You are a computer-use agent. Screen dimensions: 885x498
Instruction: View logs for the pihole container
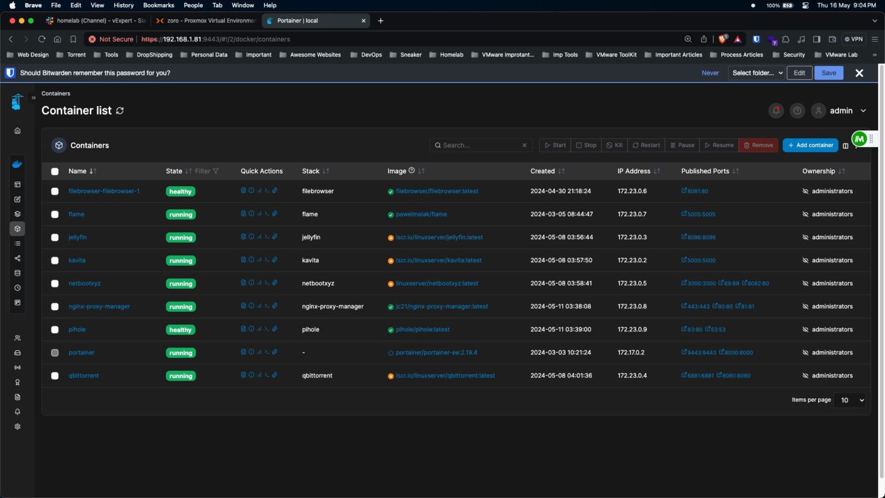[x=244, y=329]
